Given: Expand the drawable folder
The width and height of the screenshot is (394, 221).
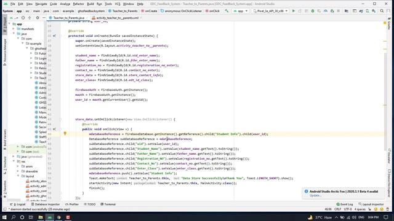Looking at the screenshot, I should pyautogui.click(x=18, y=171).
